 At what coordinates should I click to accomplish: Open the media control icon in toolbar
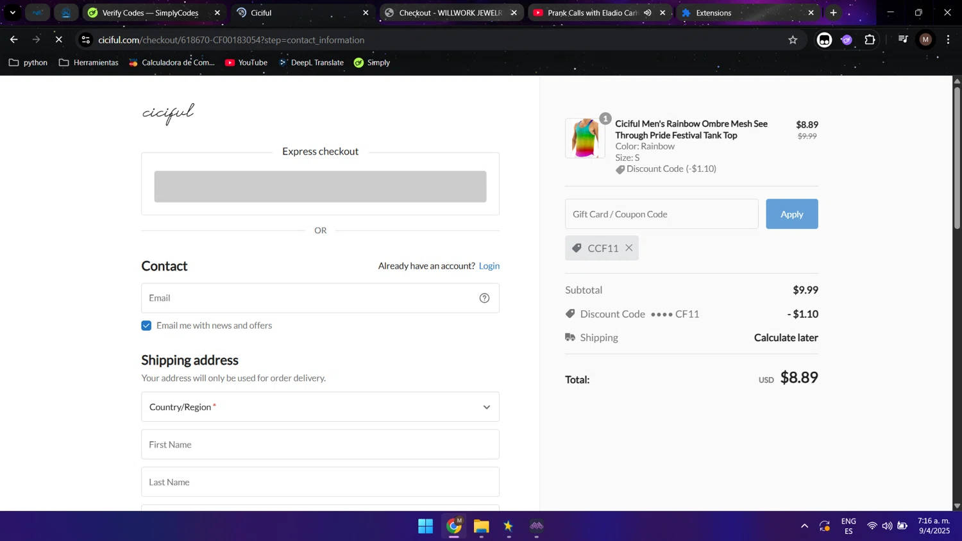pos(903,40)
